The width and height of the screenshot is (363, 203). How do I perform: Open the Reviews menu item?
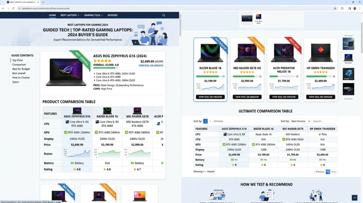pos(112,15)
